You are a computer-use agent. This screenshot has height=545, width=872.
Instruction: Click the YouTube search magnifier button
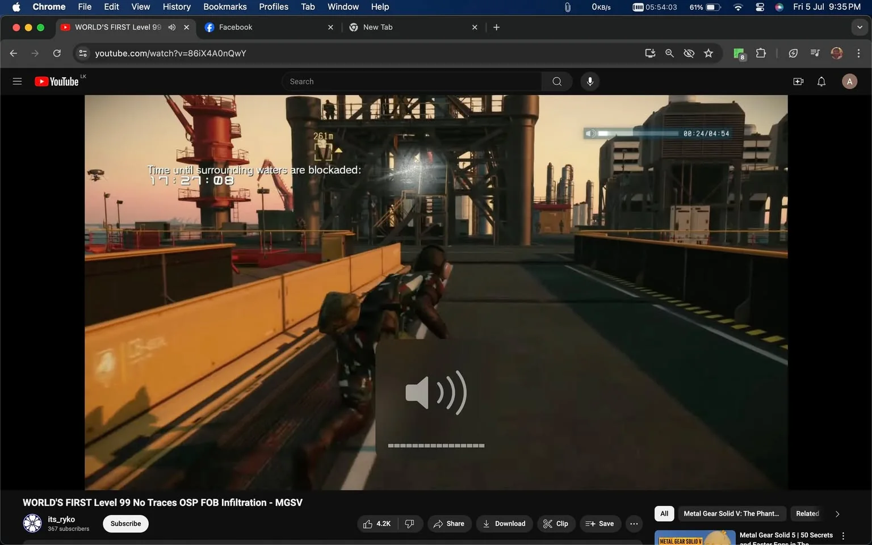pos(557,81)
